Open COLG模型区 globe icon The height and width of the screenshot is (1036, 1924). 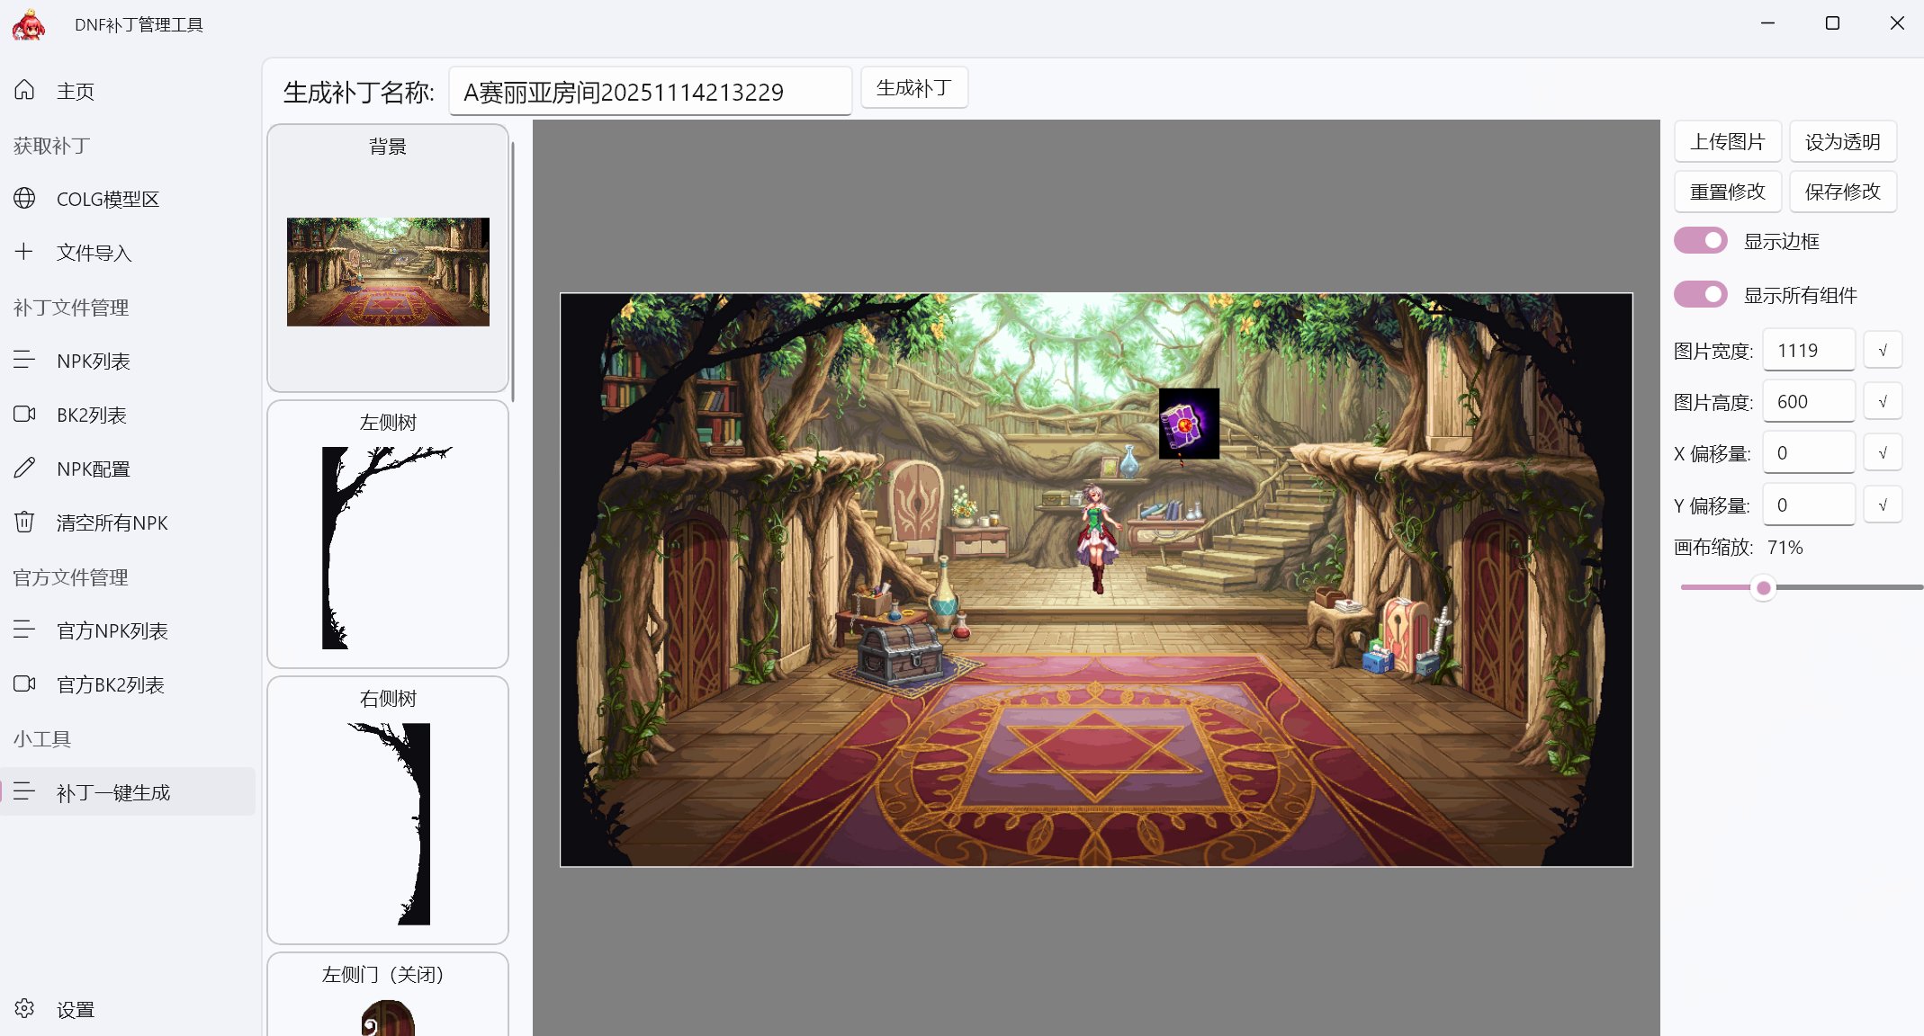(24, 198)
